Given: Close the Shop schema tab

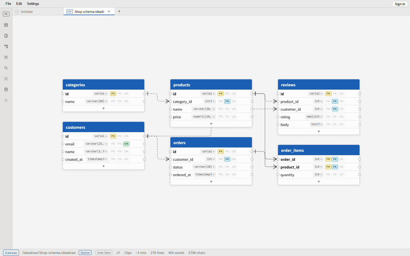Looking at the screenshot, I should click(x=109, y=12).
